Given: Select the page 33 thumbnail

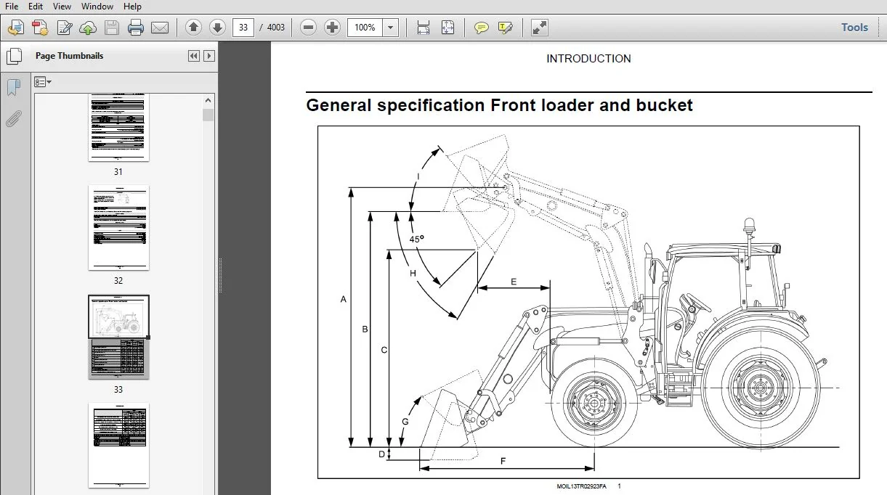Looking at the screenshot, I should pyautogui.click(x=118, y=337).
